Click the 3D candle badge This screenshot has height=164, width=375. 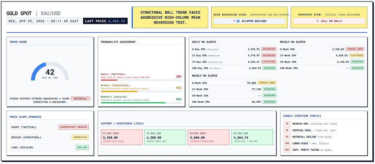coord(287,131)
